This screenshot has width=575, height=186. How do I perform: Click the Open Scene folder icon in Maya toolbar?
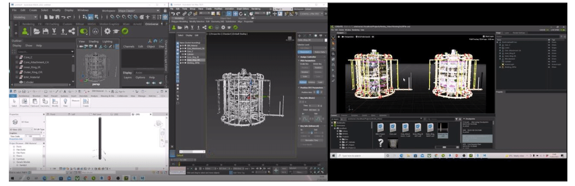point(51,17)
